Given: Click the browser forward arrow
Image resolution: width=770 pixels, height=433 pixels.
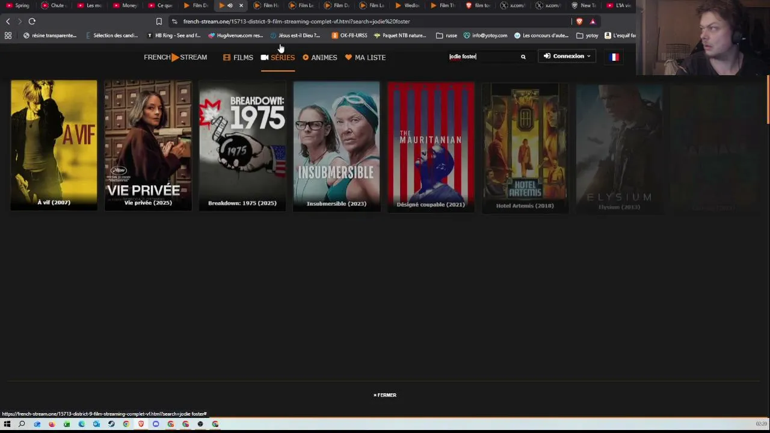Looking at the screenshot, I should [20, 22].
